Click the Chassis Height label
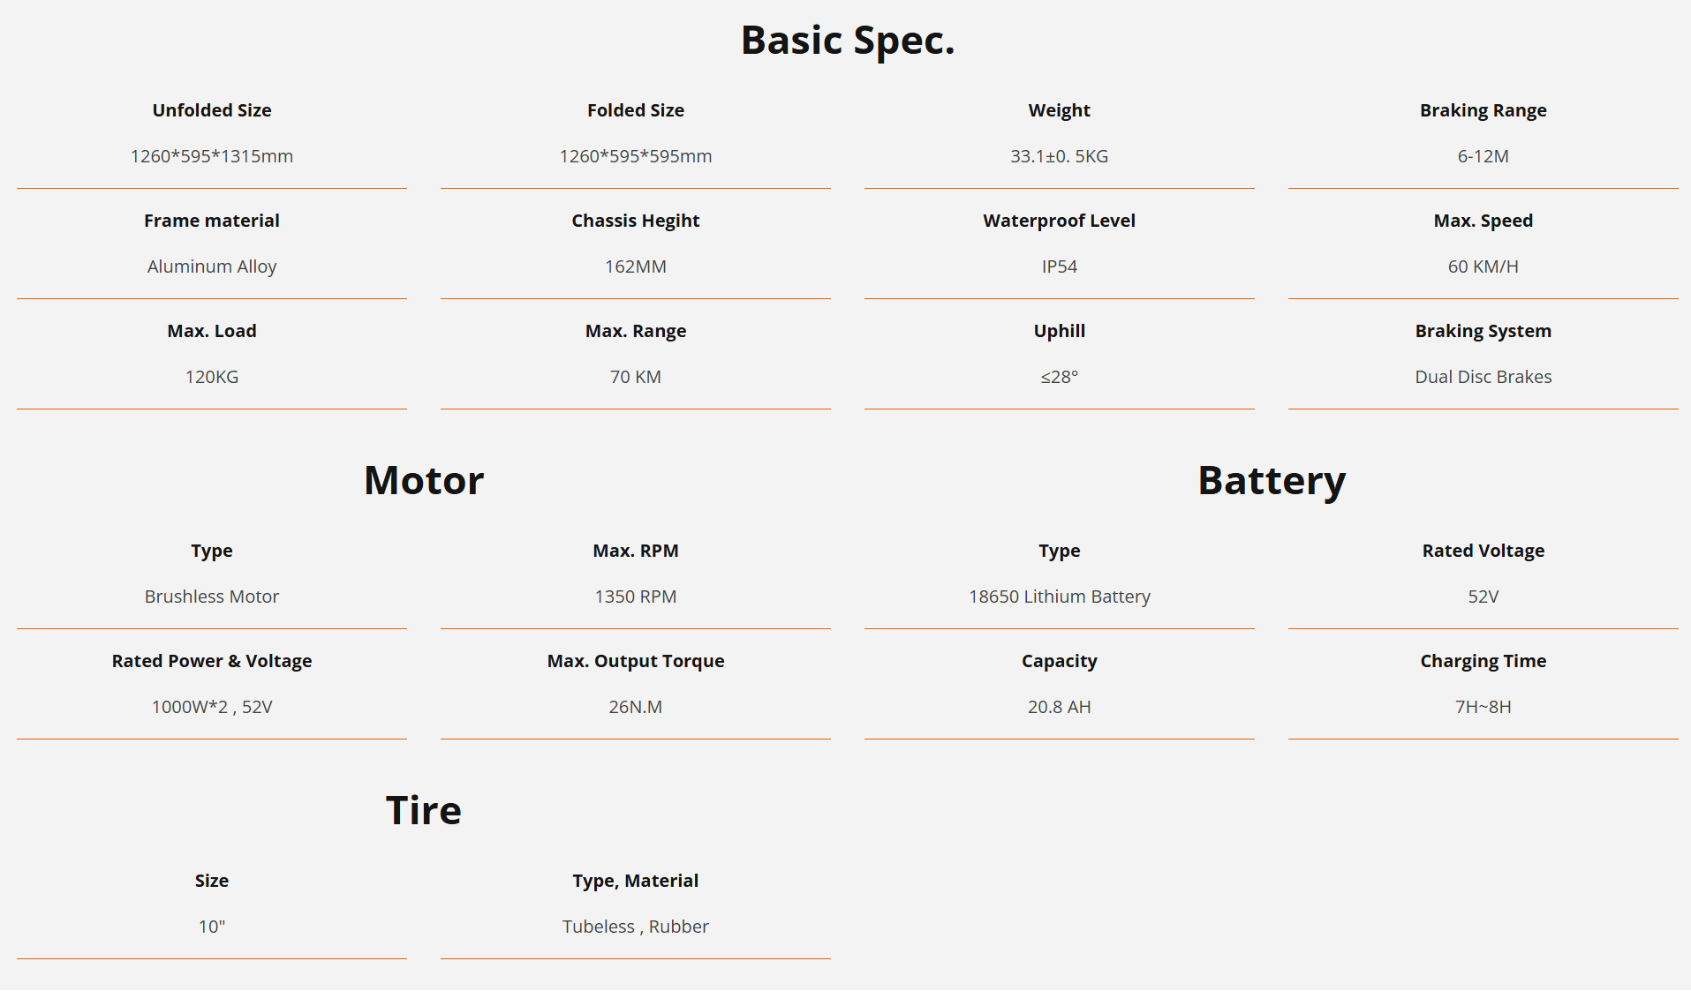Viewport: 1691px width, 991px height. [635, 221]
